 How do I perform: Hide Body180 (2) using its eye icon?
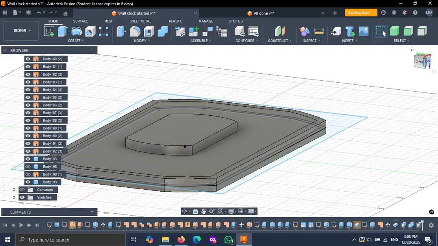[28, 59]
